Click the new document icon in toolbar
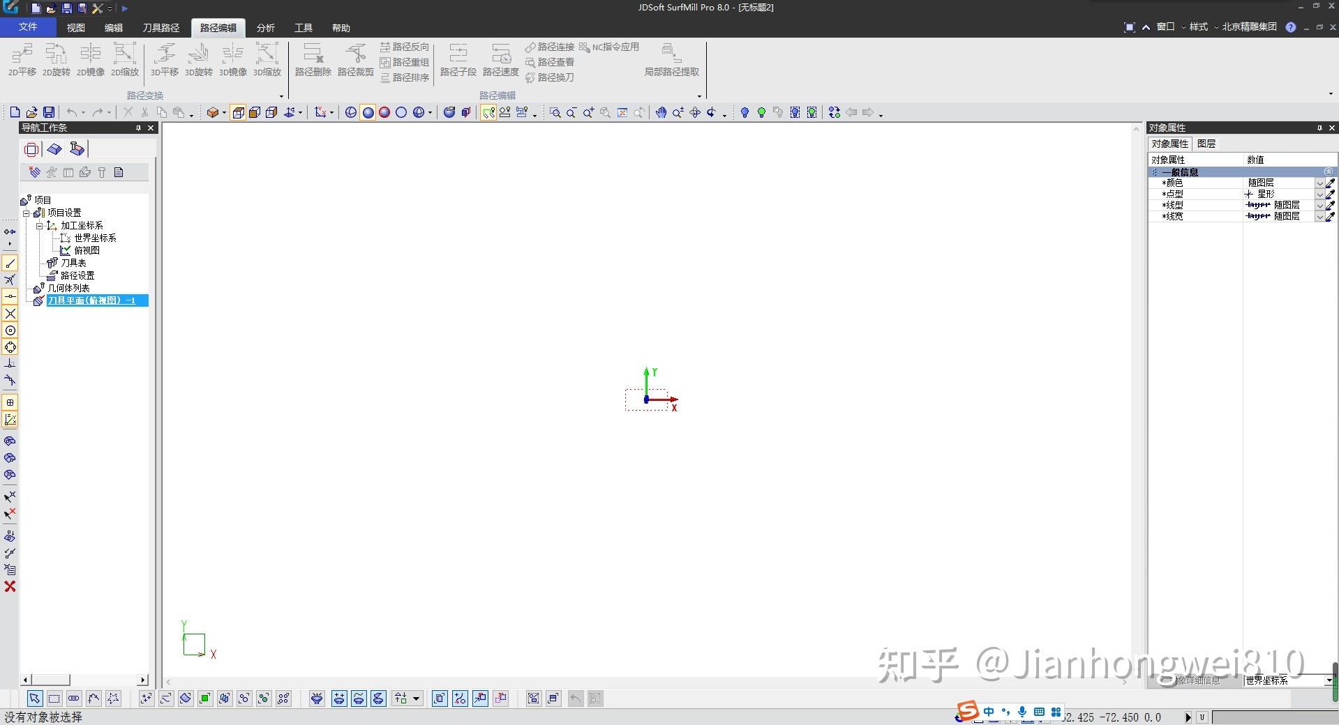The image size is (1339, 725). [15, 112]
